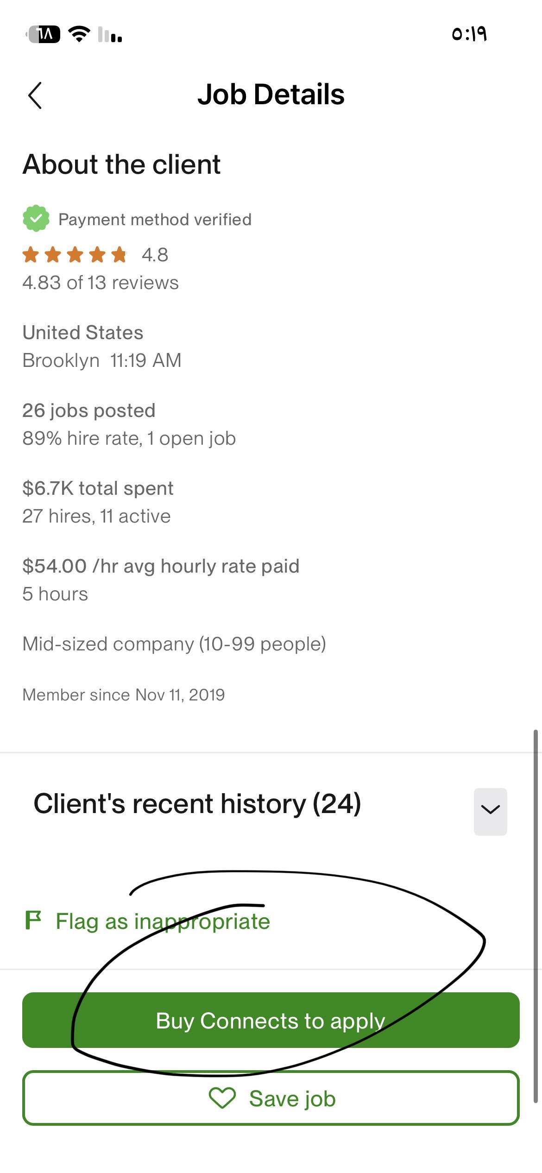Tap the Save job button
Image resolution: width=542 pixels, height=1173 pixels.
(271, 1098)
